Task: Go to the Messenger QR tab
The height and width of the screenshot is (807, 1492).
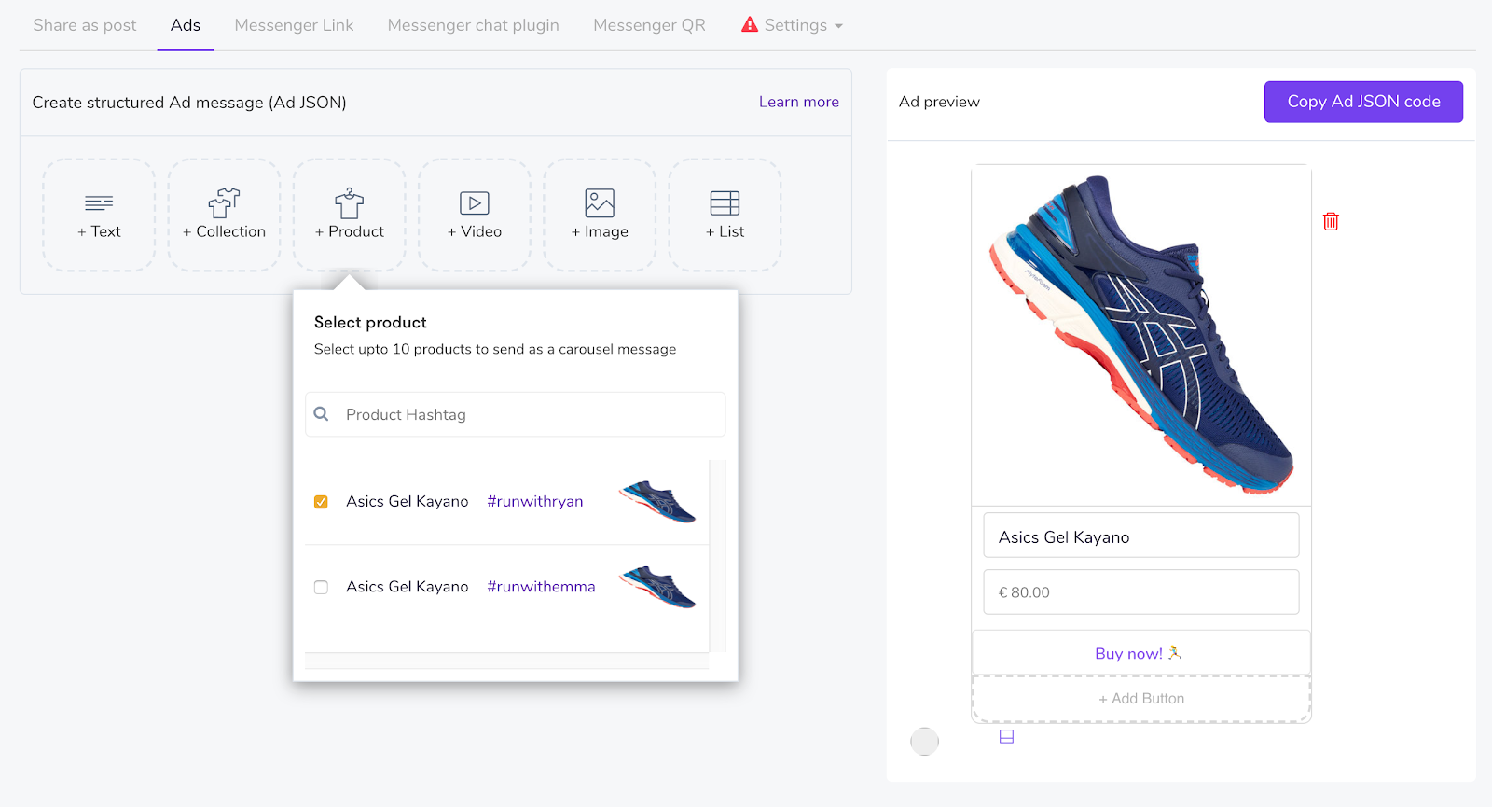Action: point(649,25)
